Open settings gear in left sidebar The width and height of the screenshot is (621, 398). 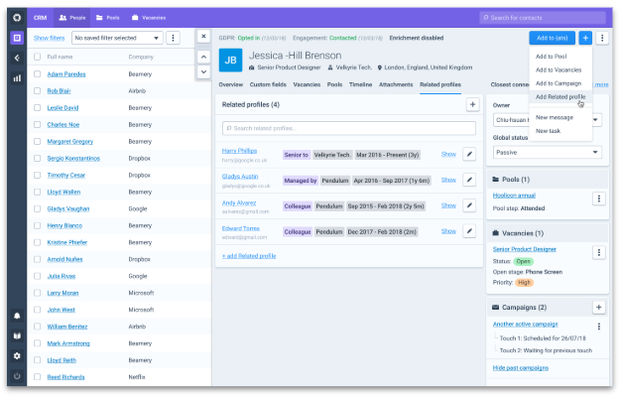pyautogui.click(x=17, y=355)
